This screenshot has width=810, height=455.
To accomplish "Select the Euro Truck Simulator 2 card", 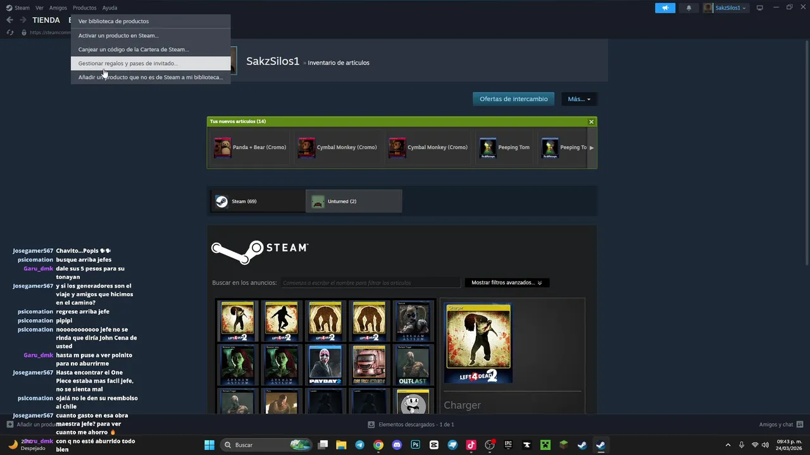I will click(369, 365).
